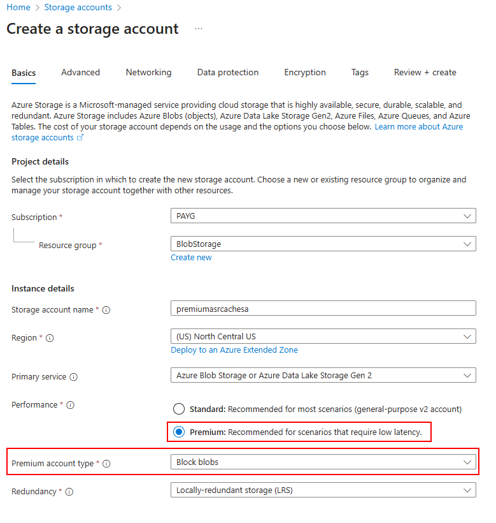Open the ellipsis menu beside page title
This screenshot has height=523, width=496.
click(199, 29)
